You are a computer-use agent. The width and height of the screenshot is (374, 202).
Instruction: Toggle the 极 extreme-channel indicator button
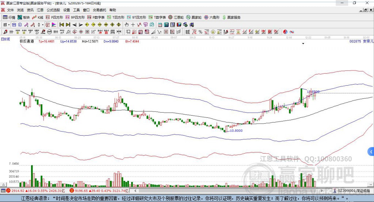point(48,25)
